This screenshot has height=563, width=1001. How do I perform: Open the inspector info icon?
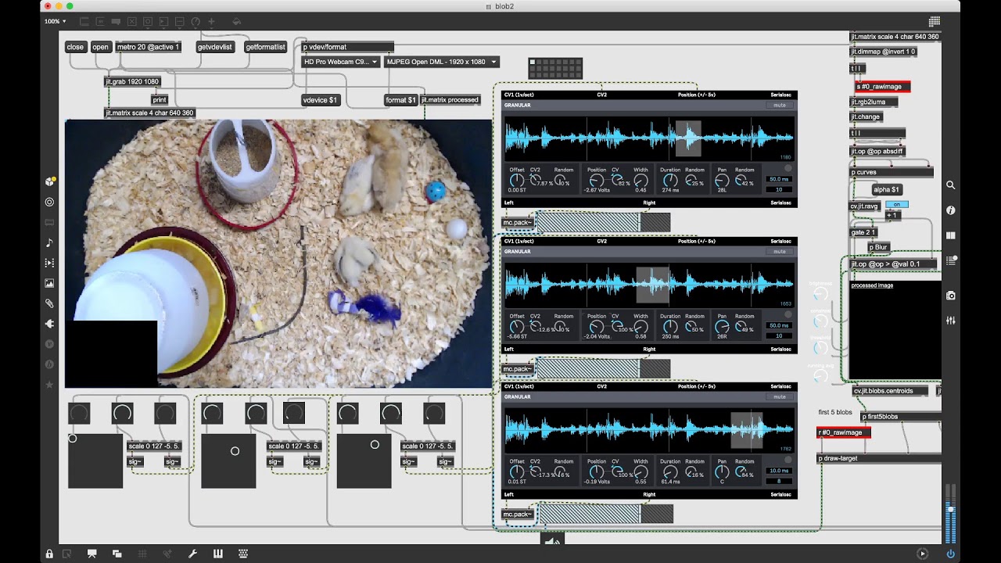coord(951,210)
